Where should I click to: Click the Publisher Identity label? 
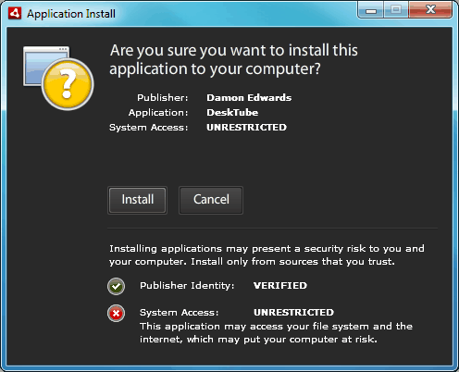(187, 286)
